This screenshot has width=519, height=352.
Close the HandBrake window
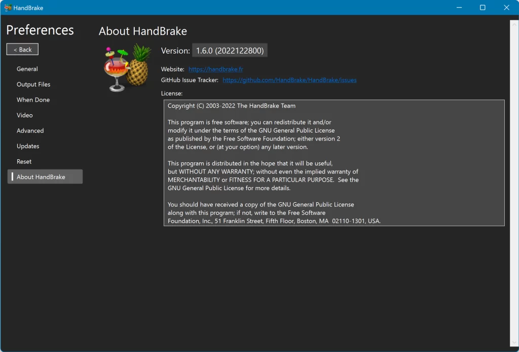click(506, 7)
